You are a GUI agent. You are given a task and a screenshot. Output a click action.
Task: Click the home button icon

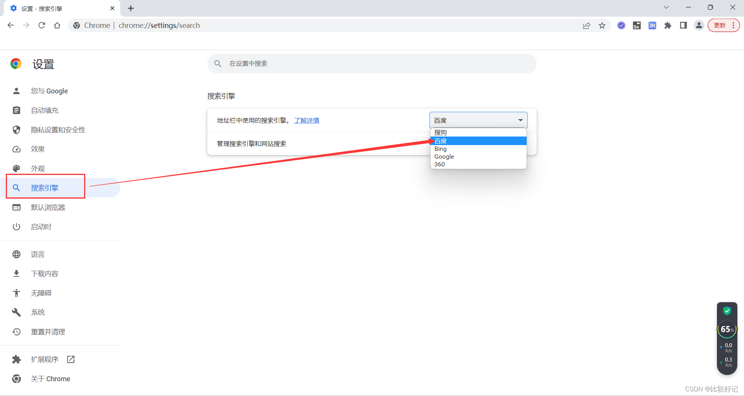point(57,26)
